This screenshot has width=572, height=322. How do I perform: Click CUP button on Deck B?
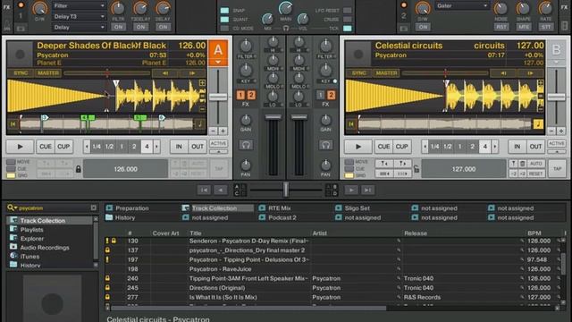tap(401, 147)
